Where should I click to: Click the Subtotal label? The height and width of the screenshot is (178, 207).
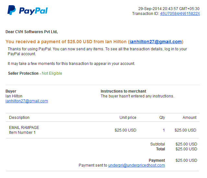[x=157, y=144]
